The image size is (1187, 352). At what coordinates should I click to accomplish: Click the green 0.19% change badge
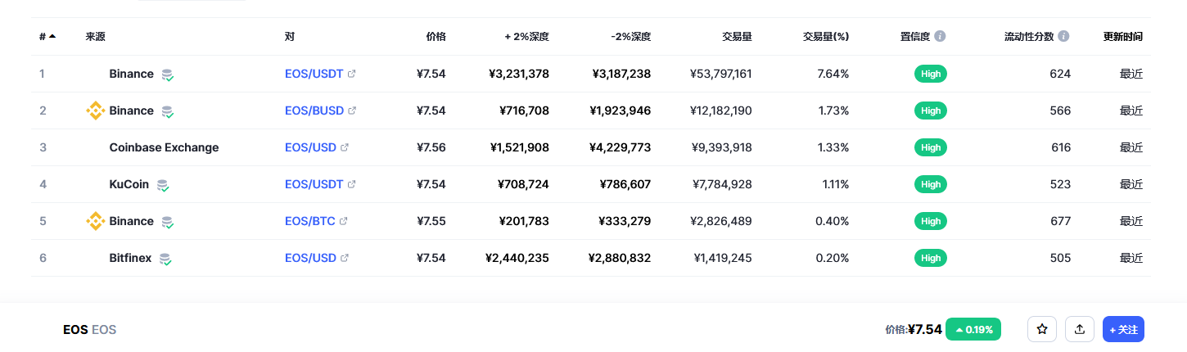[974, 329]
